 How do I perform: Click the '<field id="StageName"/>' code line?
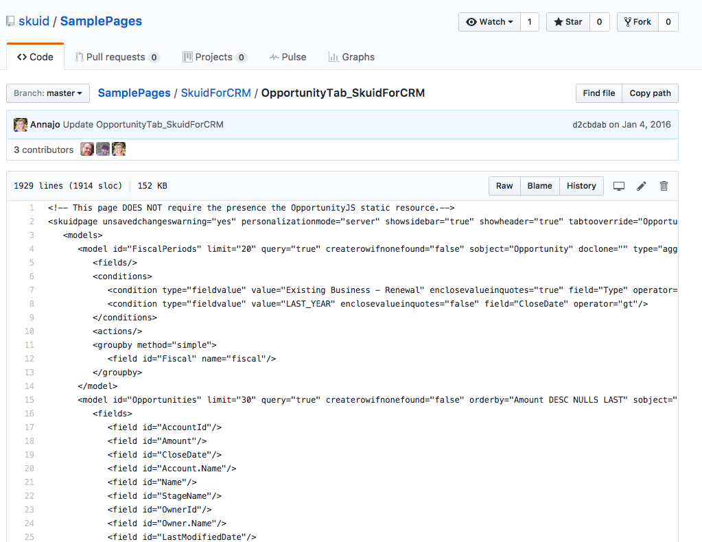pos(165,495)
